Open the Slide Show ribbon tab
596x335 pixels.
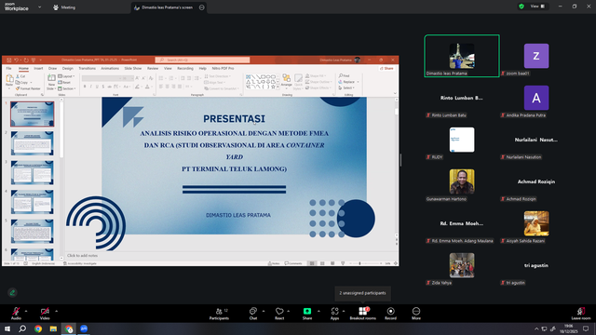[133, 68]
